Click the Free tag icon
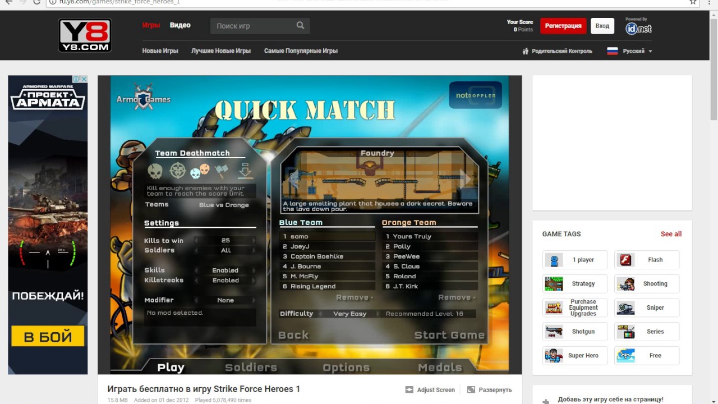This screenshot has width=718, height=404. 625,356
